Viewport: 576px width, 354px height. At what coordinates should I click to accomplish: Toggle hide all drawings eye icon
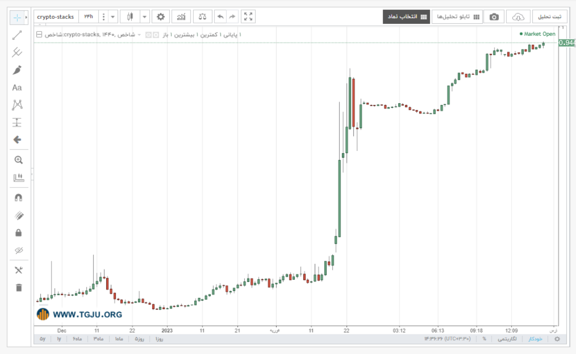pos(18,251)
